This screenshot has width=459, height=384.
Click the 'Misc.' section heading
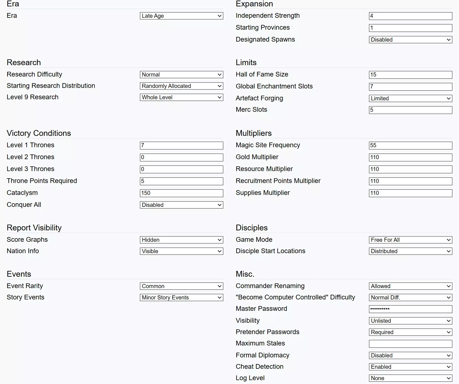point(245,274)
